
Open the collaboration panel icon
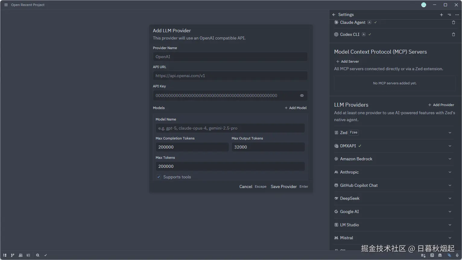(x=21, y=255)
